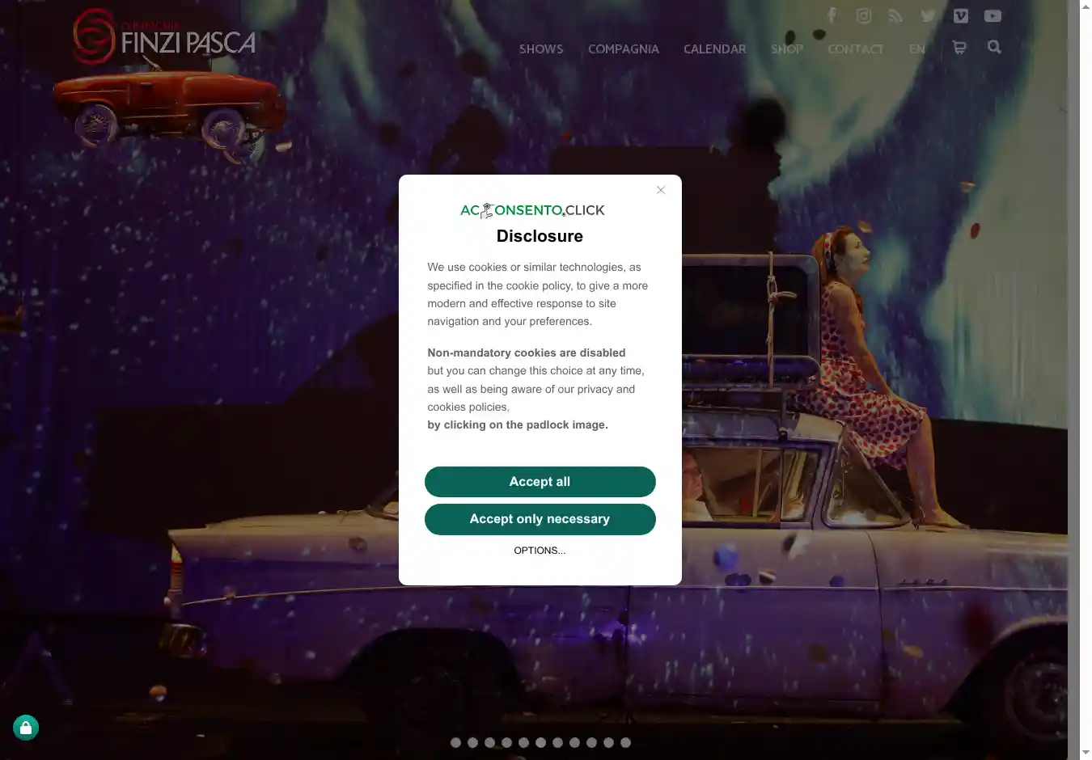
Task: Open the COMPAGNIA menu
Action: tap(623, 49)
